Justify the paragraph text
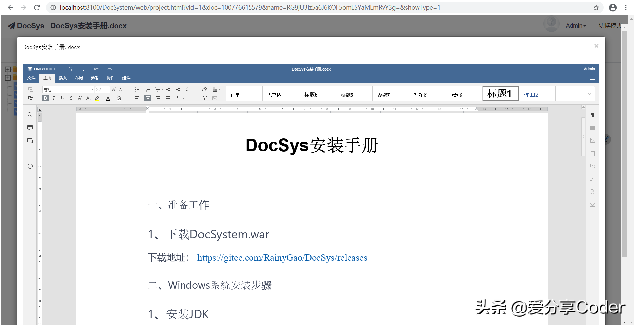Screen dimensions: 635x325 (168, 98)
